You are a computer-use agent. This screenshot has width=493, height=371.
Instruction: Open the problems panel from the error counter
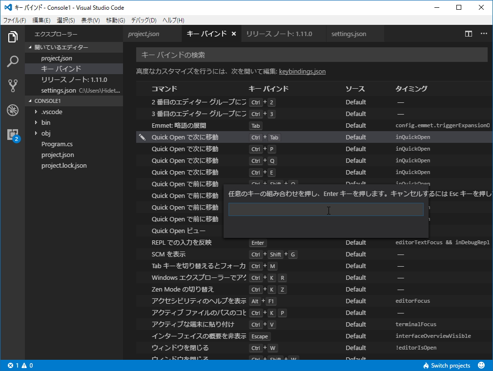coord(11,365)
